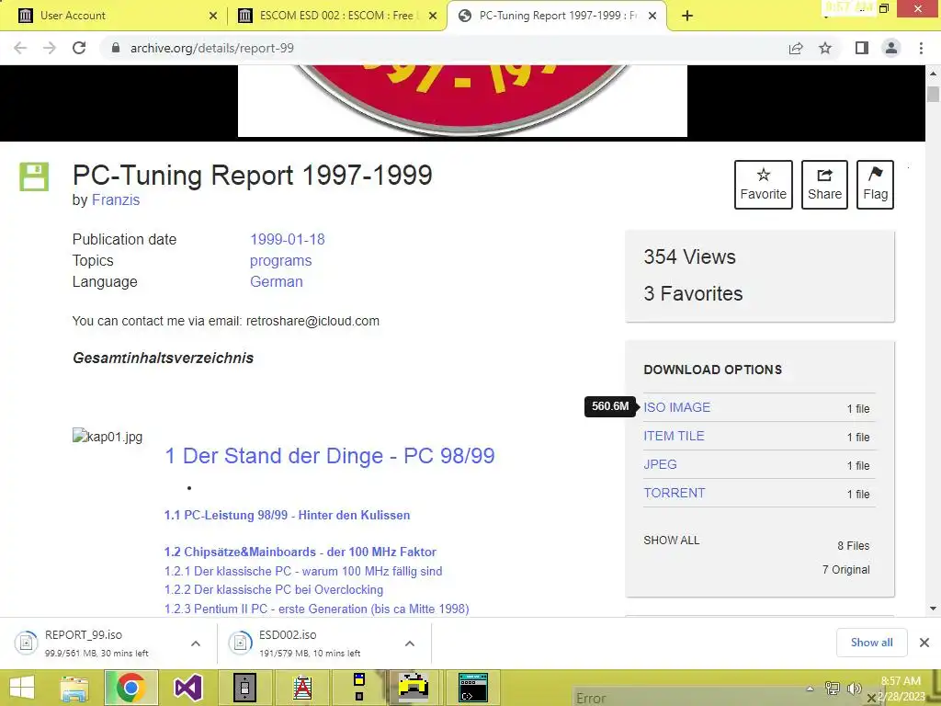Open the command prompt taskbar icon
Screen dimensions: 941x706
(473, 688)
